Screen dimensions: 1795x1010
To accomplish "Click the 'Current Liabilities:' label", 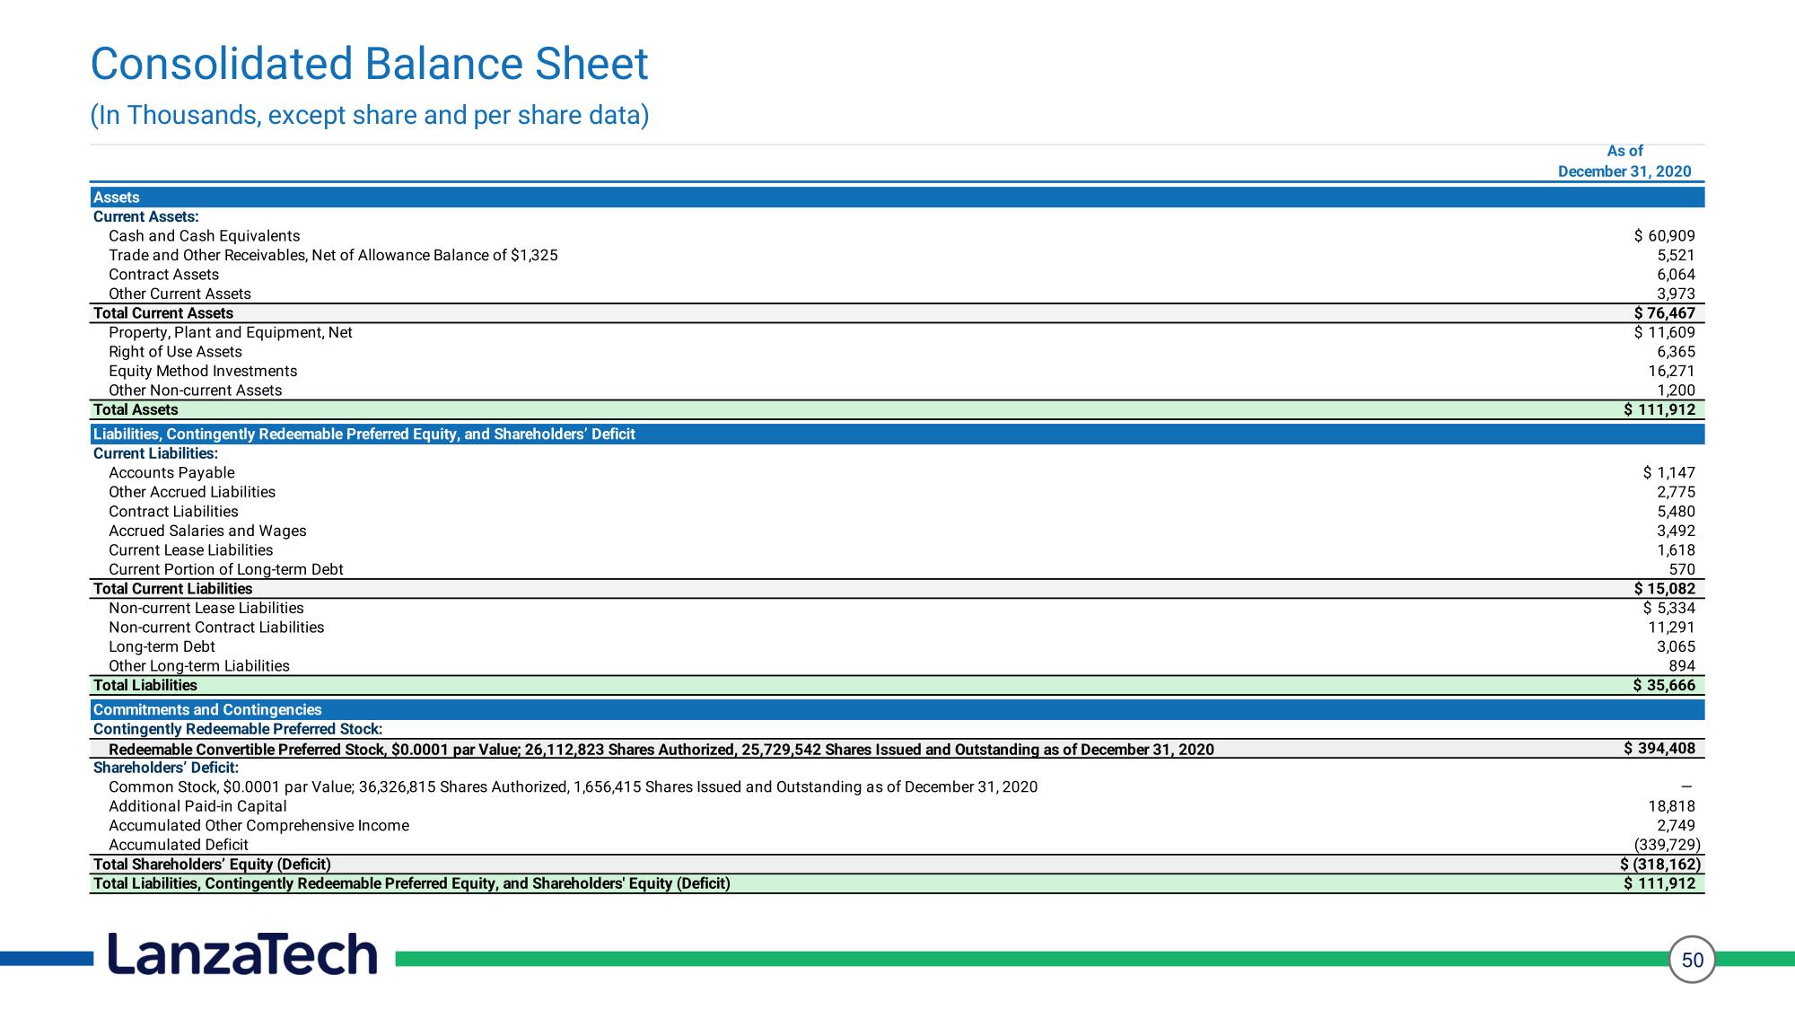I will [155, 453].
